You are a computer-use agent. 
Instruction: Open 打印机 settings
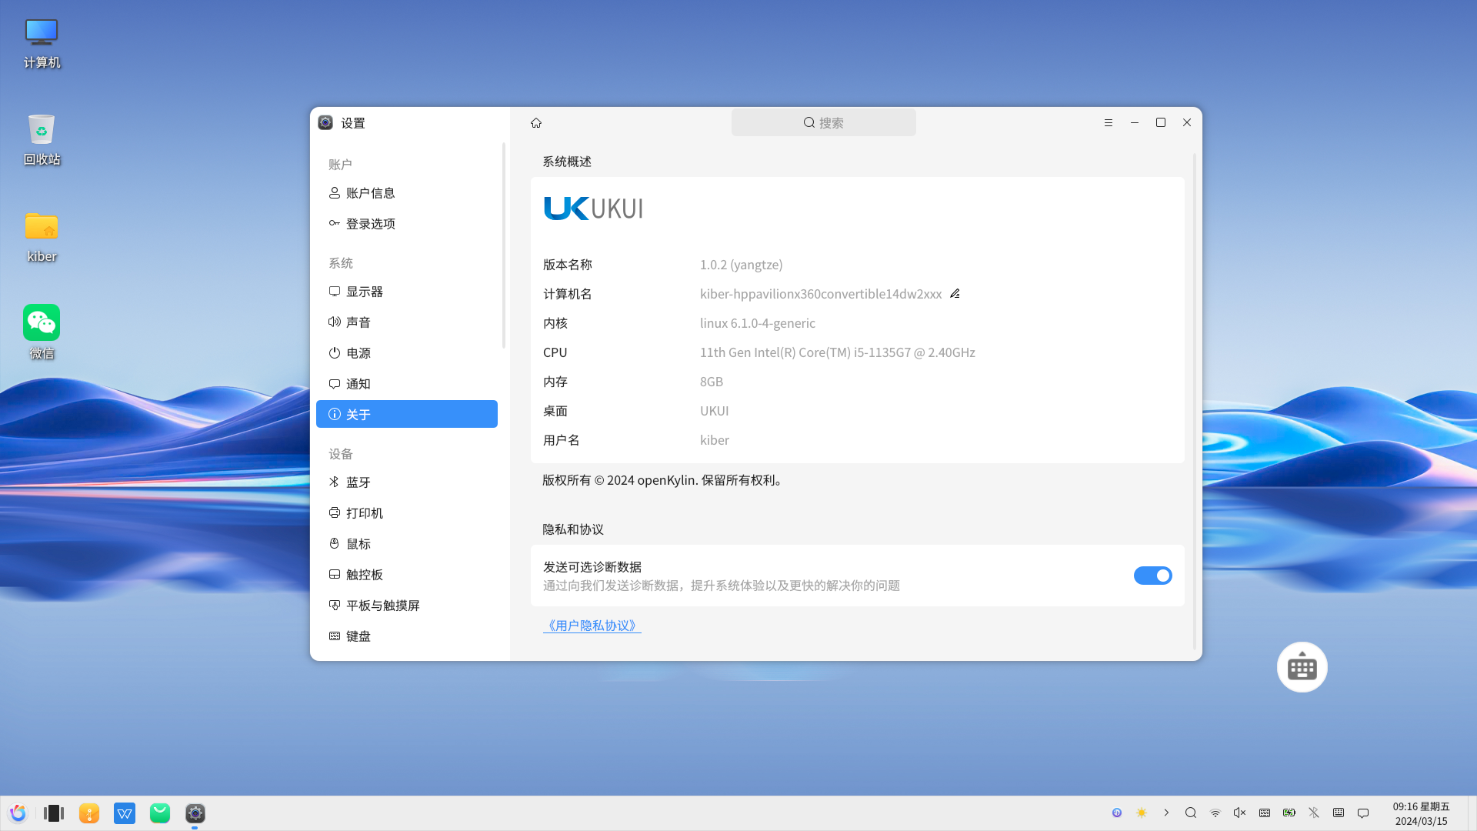click(x=407, y=513)
